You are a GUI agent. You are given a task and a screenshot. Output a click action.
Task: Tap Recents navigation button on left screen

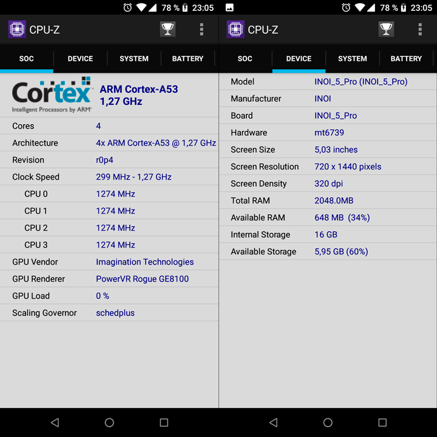tap(164, 422)
